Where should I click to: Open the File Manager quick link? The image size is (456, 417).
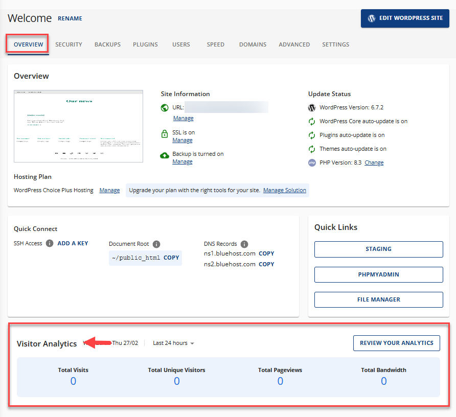pos(379,299)
